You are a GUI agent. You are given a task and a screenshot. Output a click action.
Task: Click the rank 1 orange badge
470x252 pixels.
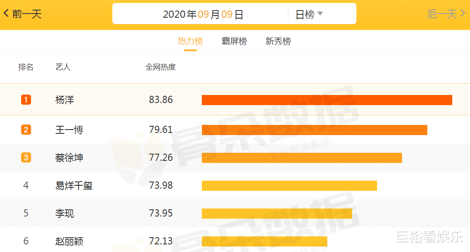26,100
